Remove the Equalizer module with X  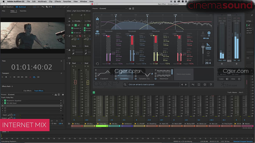pos(96,70)
